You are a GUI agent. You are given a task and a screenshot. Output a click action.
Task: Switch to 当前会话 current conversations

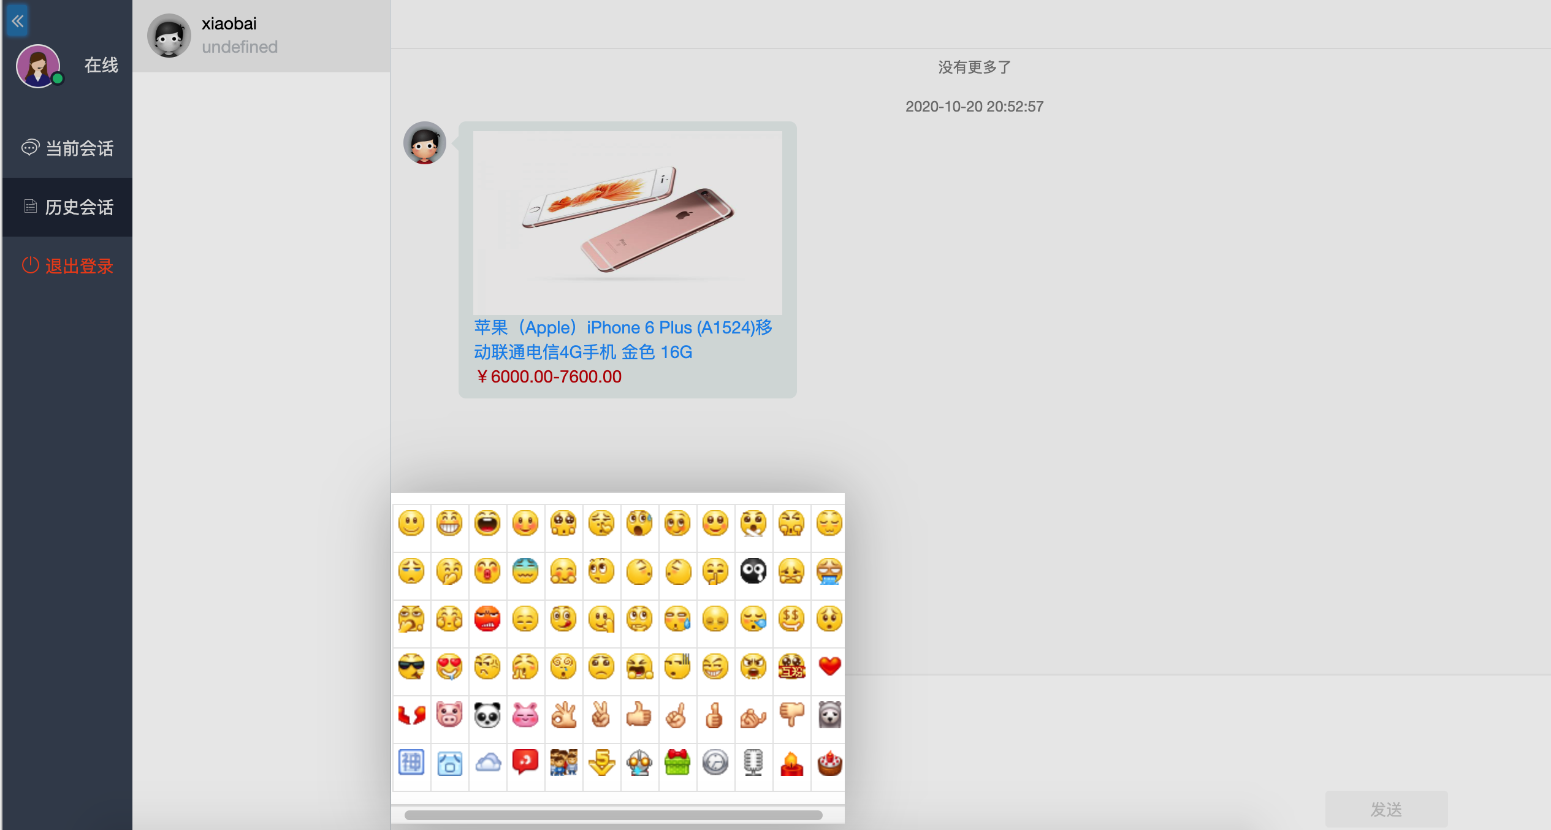67,148
